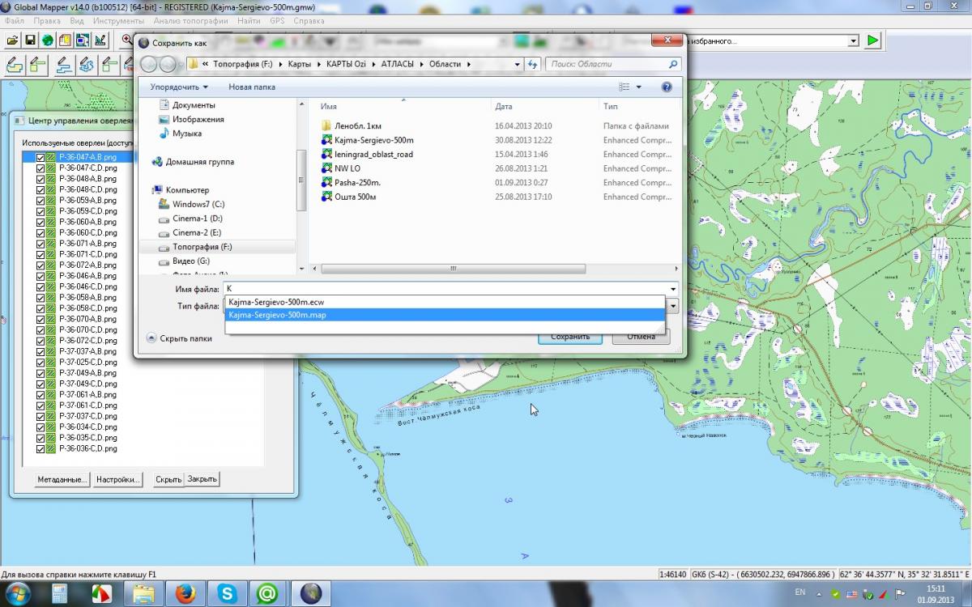
Task: Collapse folders with Скрыть папки
Action: tap(179, 338)
